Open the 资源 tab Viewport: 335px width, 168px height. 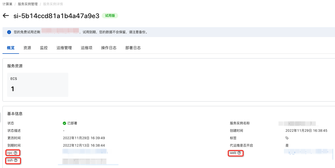tap(27, 48)
